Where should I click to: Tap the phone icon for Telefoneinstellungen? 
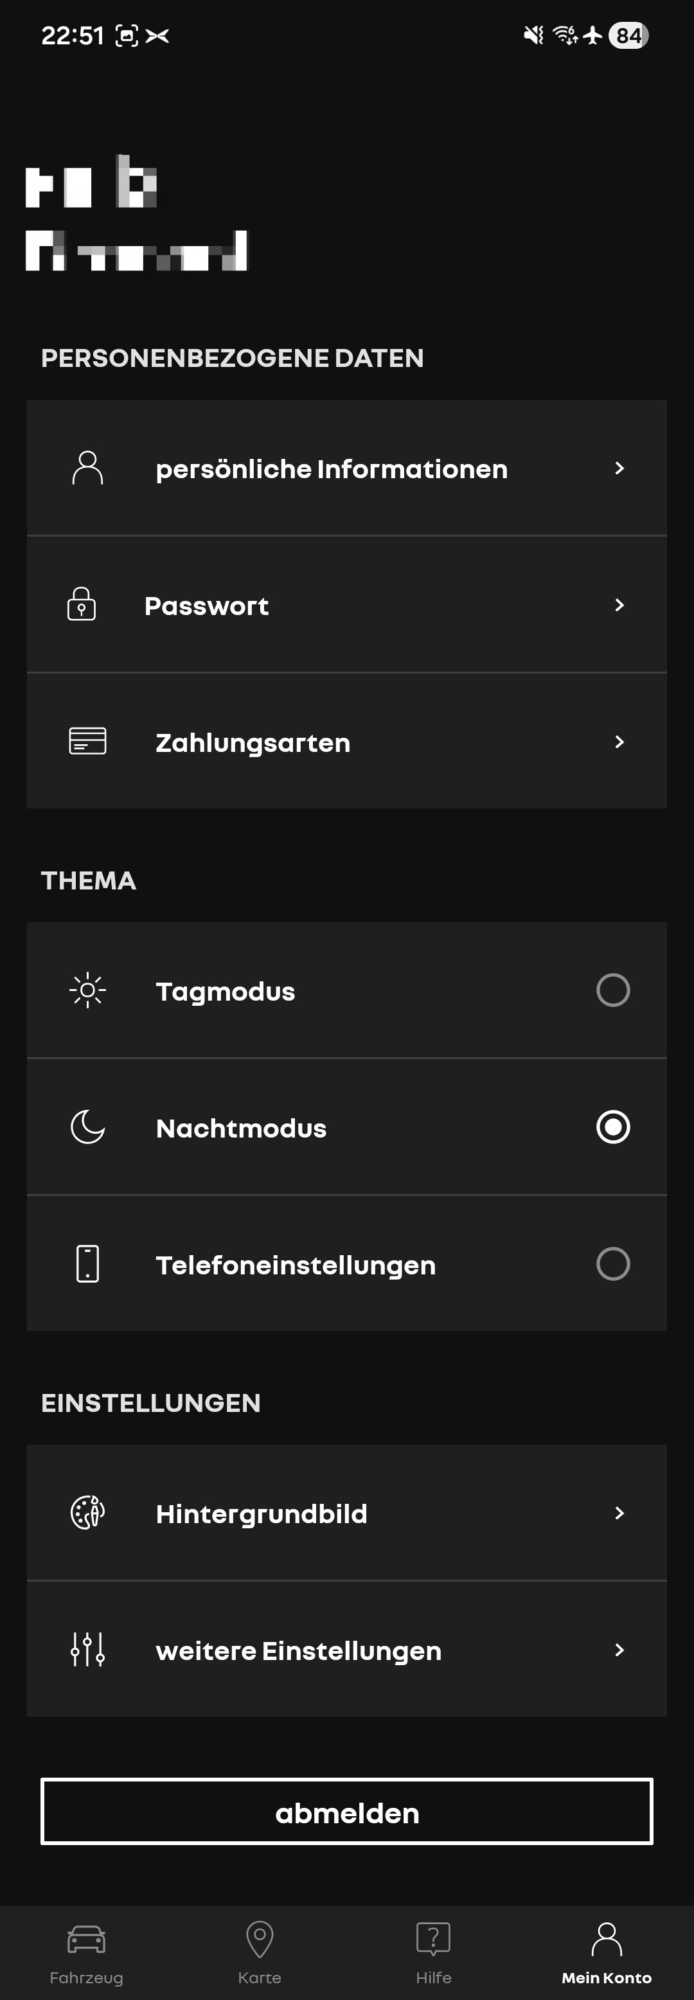88,1264
